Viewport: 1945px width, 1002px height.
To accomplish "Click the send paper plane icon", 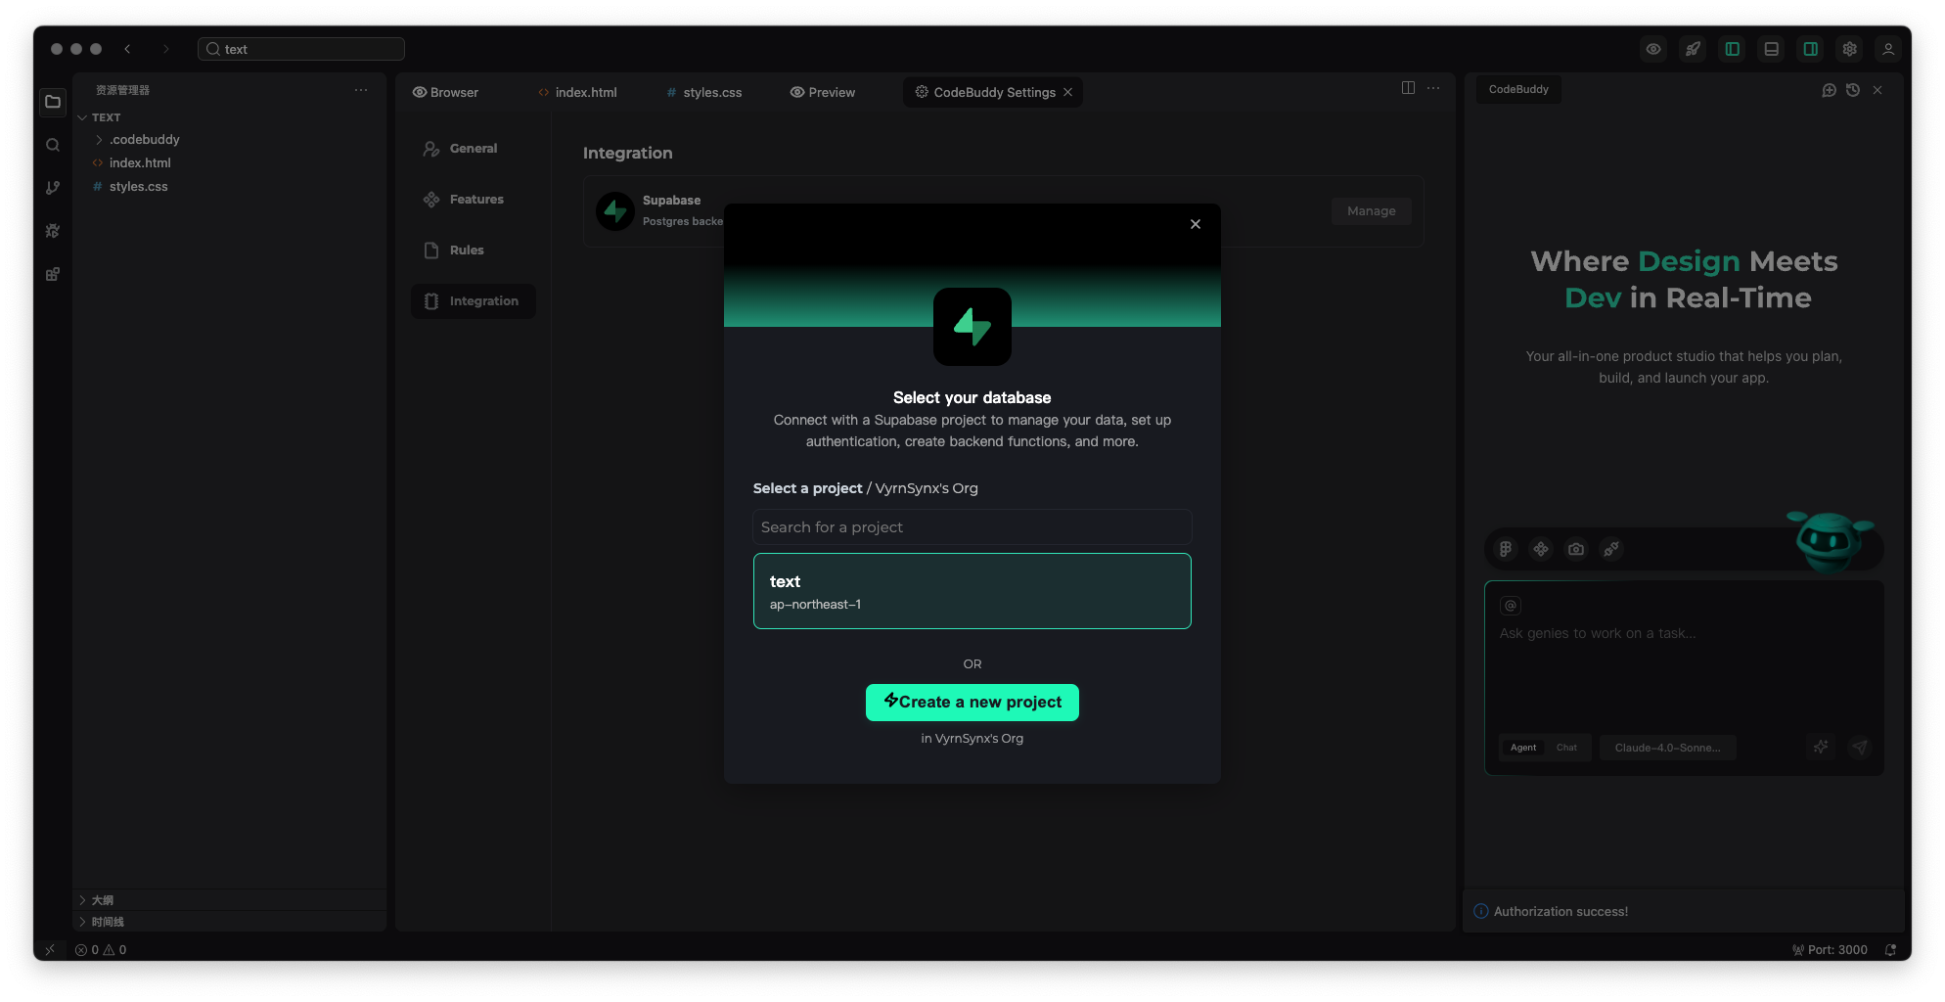I will pyautogui.click(x=1860, y=748).
